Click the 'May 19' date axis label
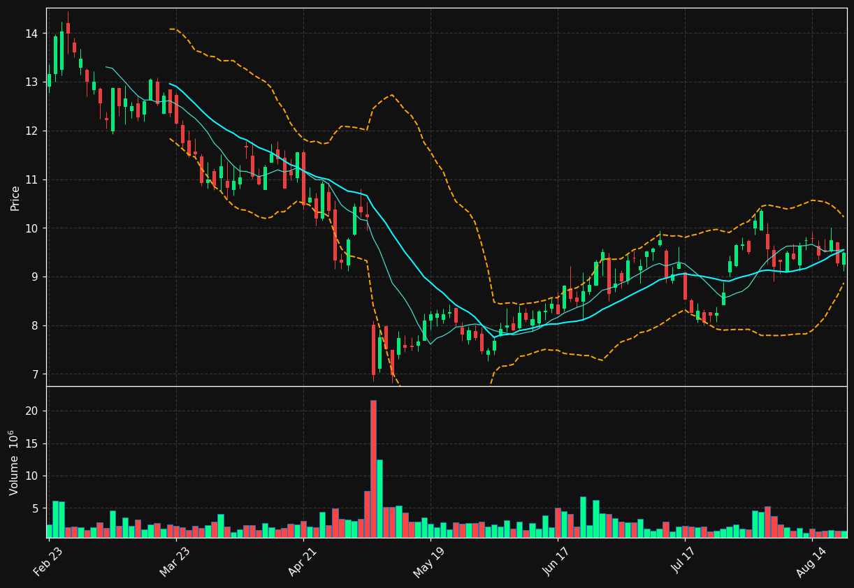Viewport: 854px width, 588px height. click(x=428, y=561)
